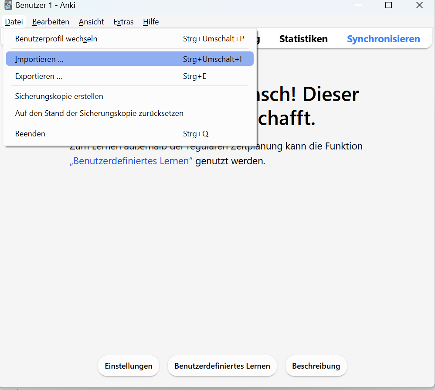Choose Auf den Stand der Sicherungskopie zurücksetzen

pyautogui.click(x=130, y=113)
